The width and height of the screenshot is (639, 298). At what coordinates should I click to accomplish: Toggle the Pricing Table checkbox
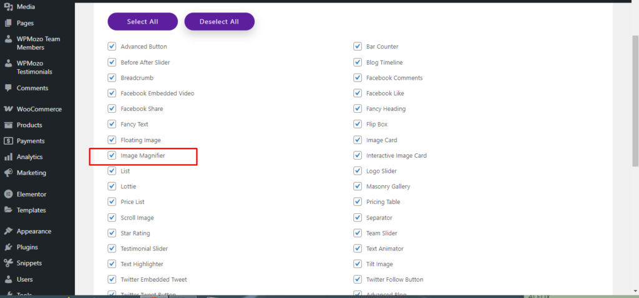pos(358,202)
